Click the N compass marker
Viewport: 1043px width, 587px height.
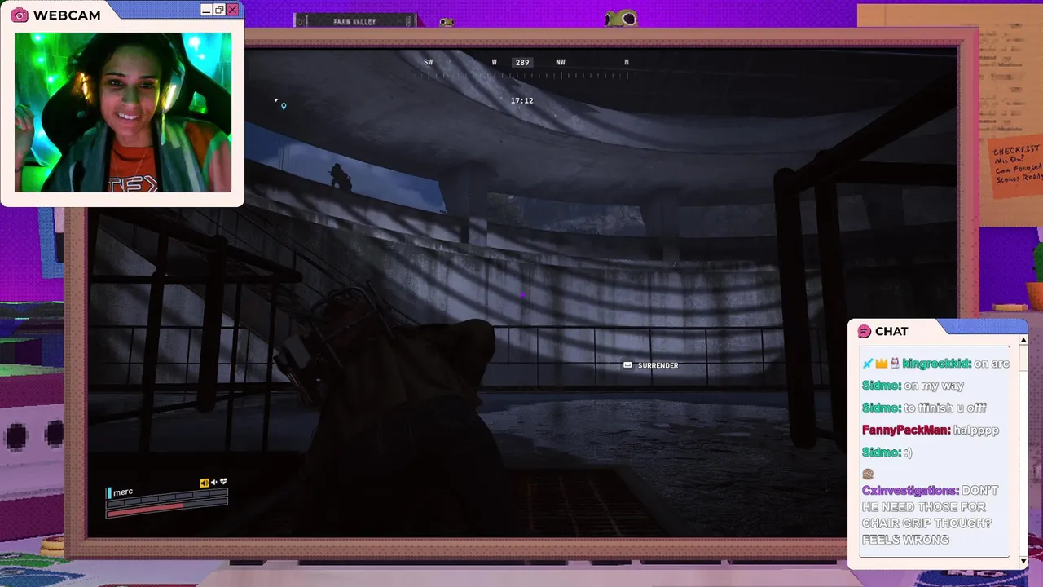(627, 63)
